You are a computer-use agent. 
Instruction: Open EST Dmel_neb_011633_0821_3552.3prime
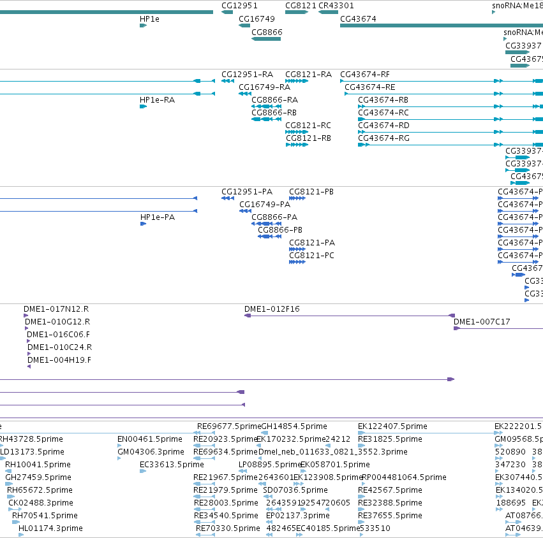[333, 452]
